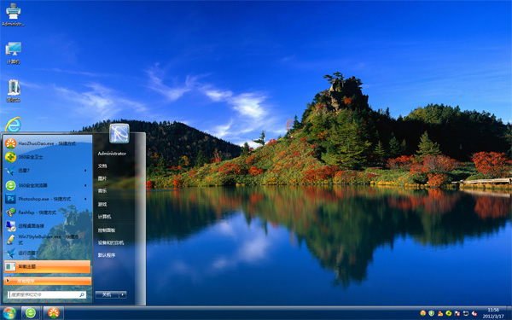
Task: Click the 迅雷7 bird icon in Start menu
Action: tap(10, 171)
